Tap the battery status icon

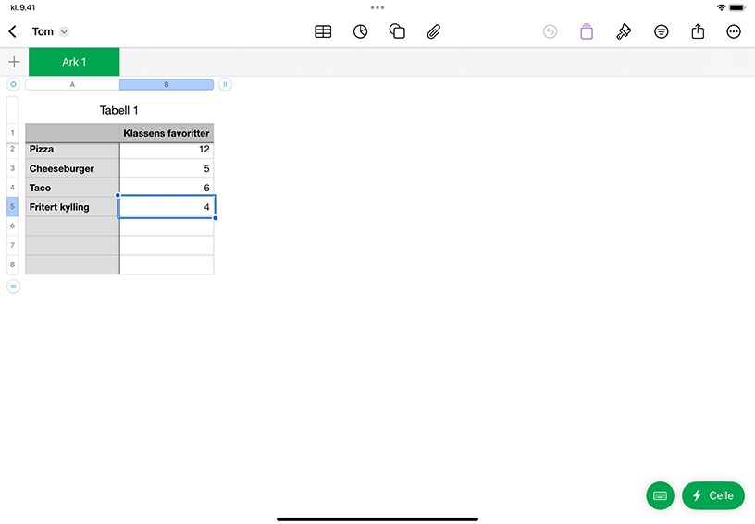point(737,7)
